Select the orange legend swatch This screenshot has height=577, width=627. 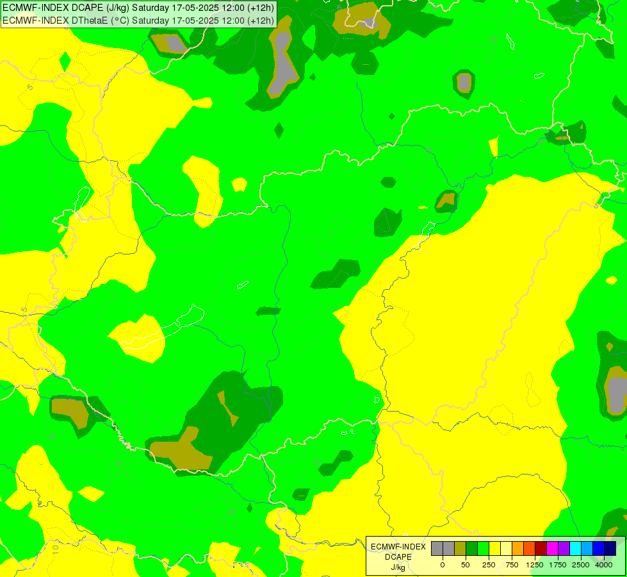(x=518, y=549)
